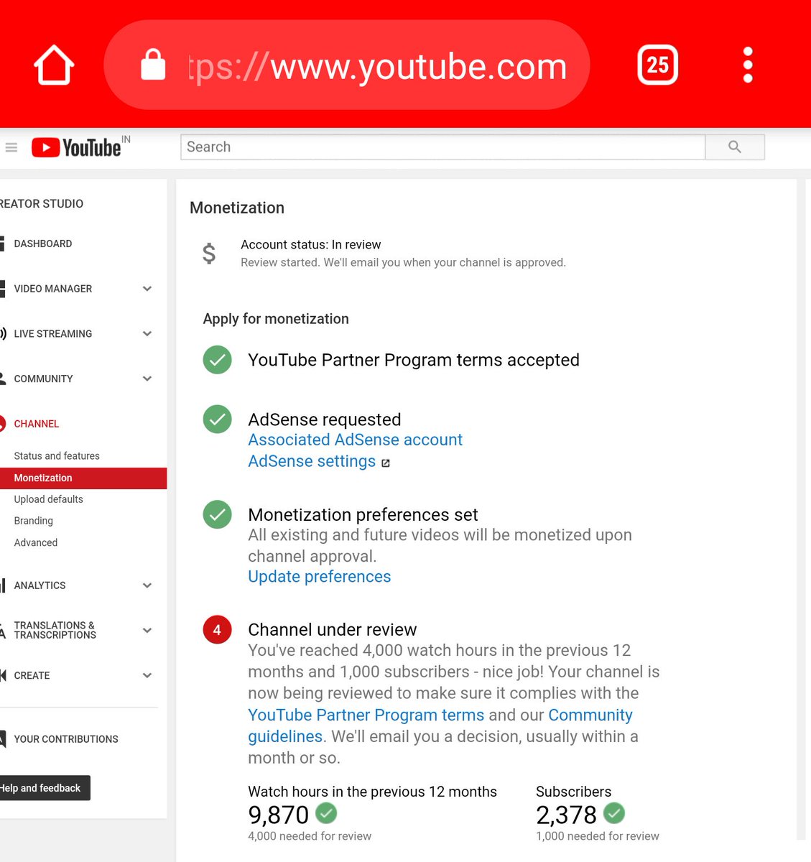The width and height of the screenshot is (811, 862).
Task: Open the AdSense settings link
Action: 312,461
